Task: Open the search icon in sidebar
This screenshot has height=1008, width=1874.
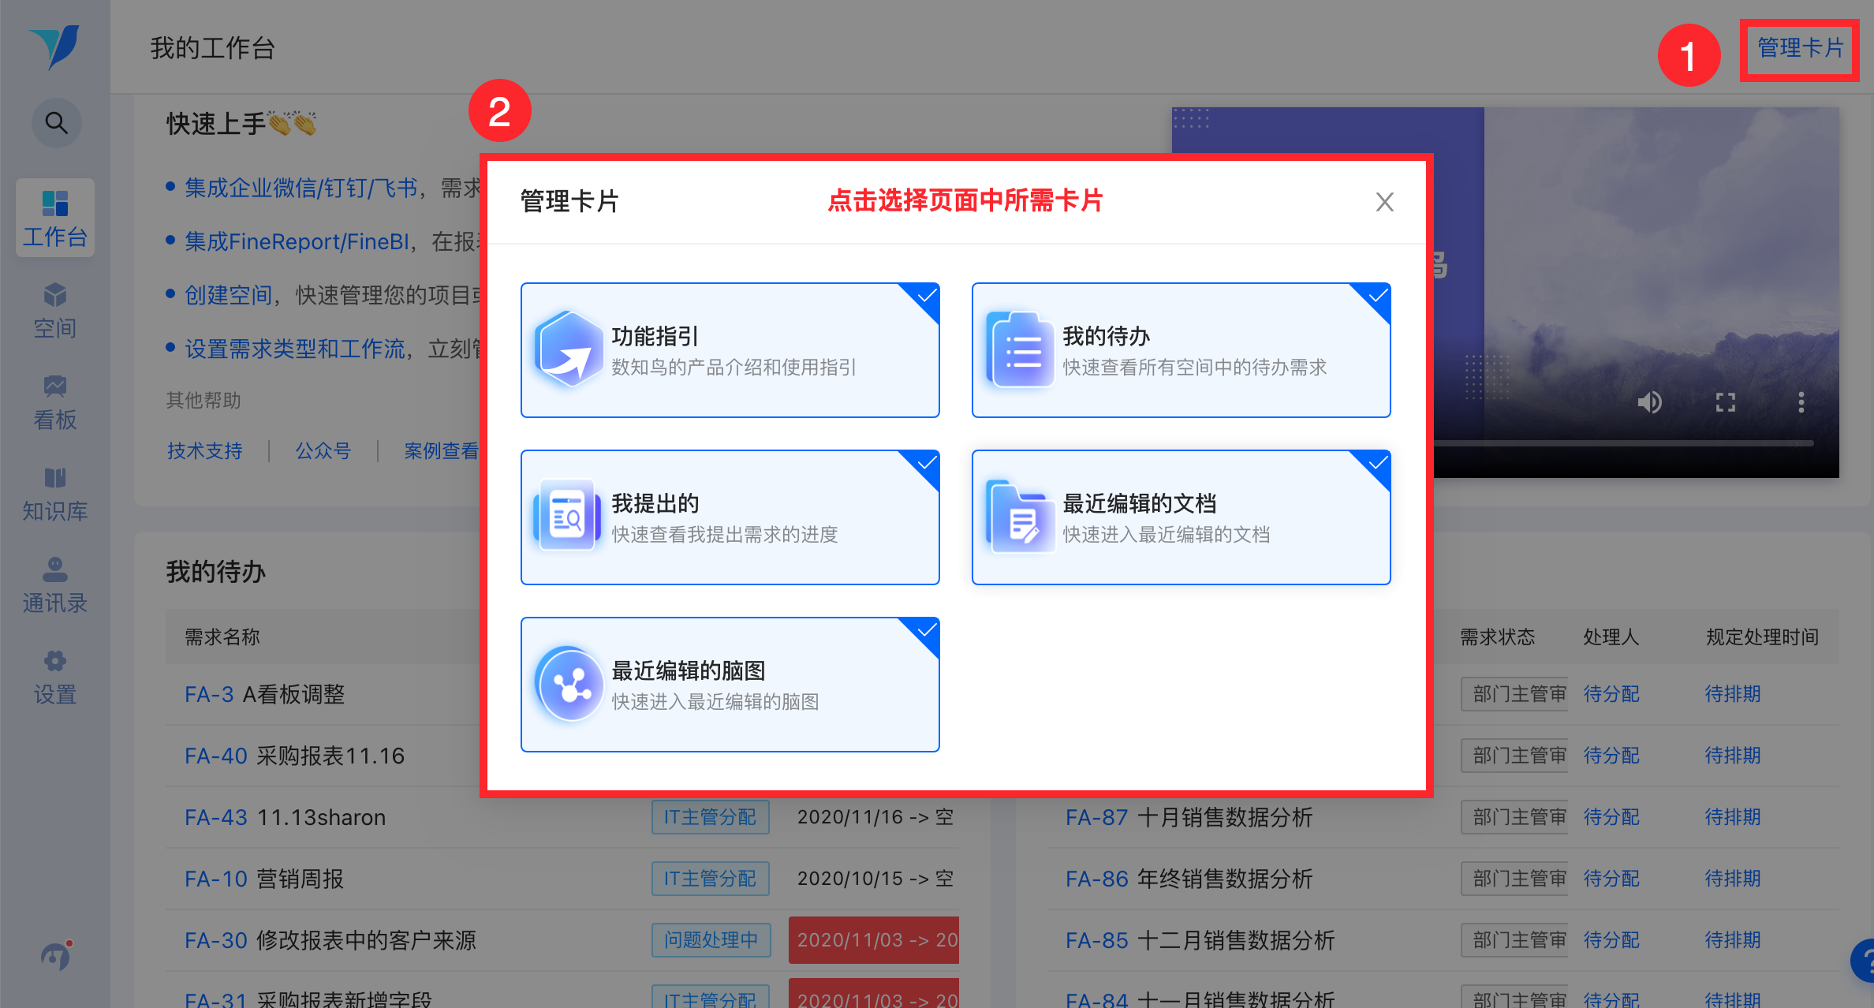Action: click(56, 123)
